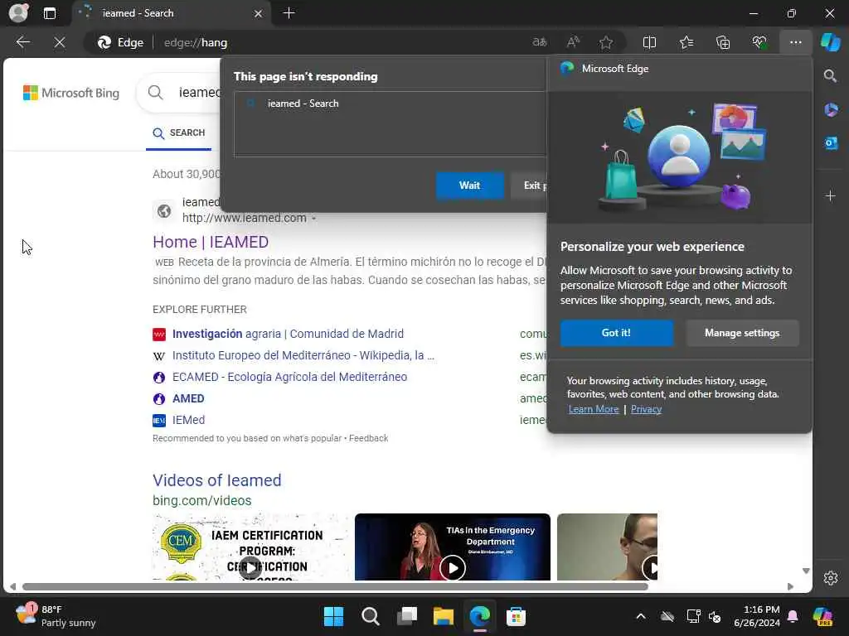
Task: Open bing.com/videos link
Action: click(x=202, y=501)
